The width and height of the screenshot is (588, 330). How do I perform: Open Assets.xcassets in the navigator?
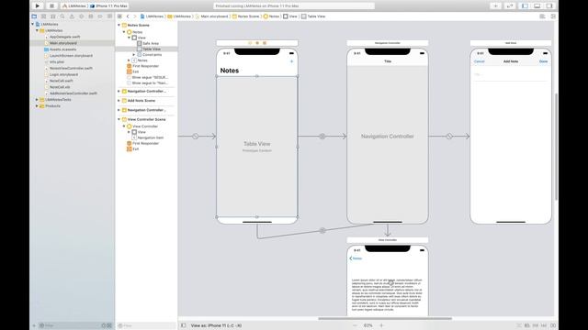pyautogui.click(x=62, y=49)
